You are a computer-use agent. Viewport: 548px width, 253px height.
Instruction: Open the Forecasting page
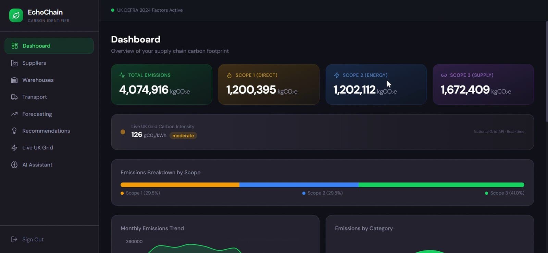pyautogui.click(x=49, y=114)
